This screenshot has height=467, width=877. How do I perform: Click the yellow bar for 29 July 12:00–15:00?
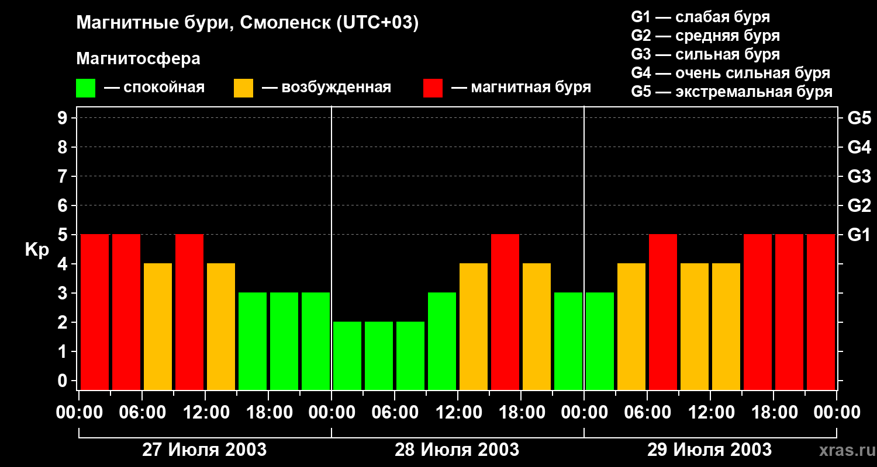pos(726,326)
